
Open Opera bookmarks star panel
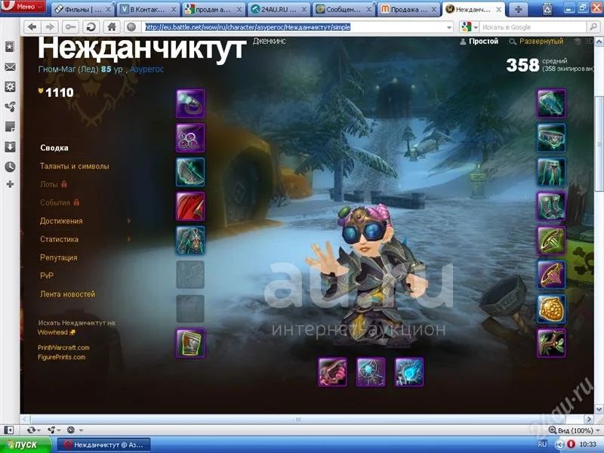10,47
